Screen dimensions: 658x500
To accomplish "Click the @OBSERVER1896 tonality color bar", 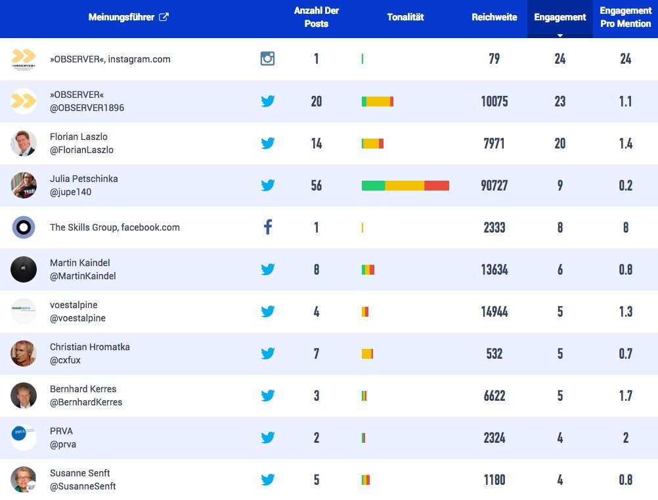I will coord(378,101).
